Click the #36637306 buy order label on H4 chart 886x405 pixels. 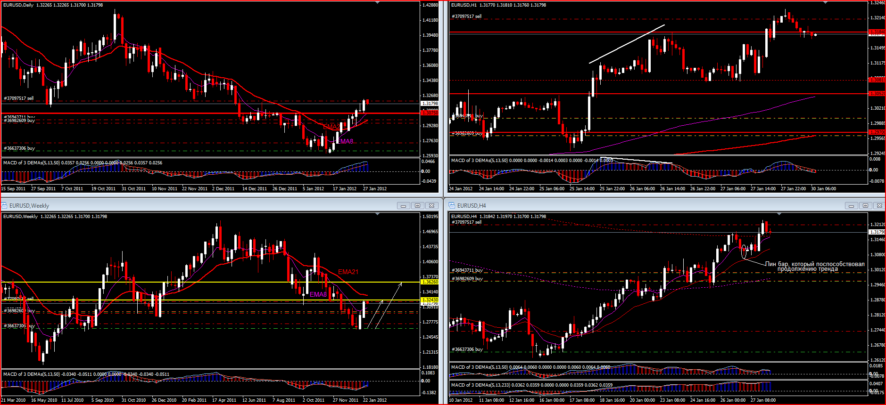coord(467,349)
